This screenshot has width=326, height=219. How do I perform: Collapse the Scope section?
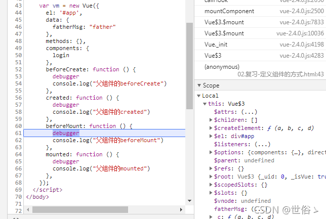(x=199, y=85)
